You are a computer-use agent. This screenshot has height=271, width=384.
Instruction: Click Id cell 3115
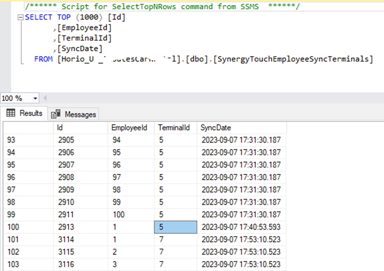click(80, 252)
